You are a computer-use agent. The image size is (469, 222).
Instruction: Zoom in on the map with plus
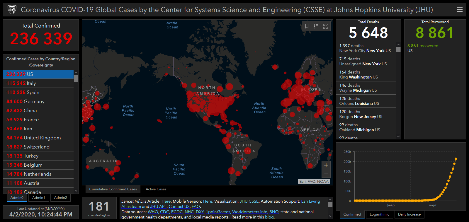click(x=326, y=165)
